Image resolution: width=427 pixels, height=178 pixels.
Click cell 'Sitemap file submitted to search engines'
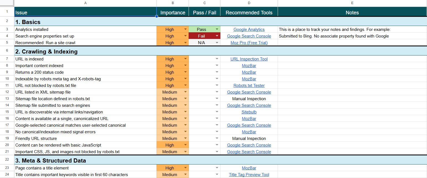85,105
